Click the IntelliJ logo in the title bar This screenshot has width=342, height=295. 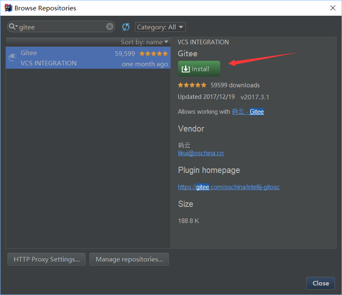(8, 8)
